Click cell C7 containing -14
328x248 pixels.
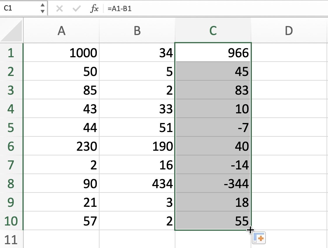coord(213,164)
